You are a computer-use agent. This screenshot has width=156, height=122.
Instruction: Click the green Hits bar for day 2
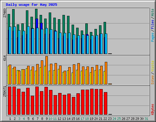(x=13, y=18)
